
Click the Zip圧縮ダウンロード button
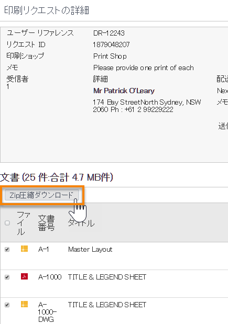42,195
